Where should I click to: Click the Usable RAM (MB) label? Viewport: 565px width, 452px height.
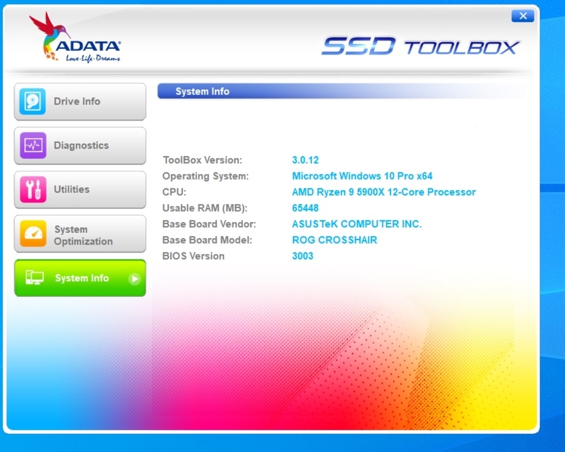[x=205, y=208]
